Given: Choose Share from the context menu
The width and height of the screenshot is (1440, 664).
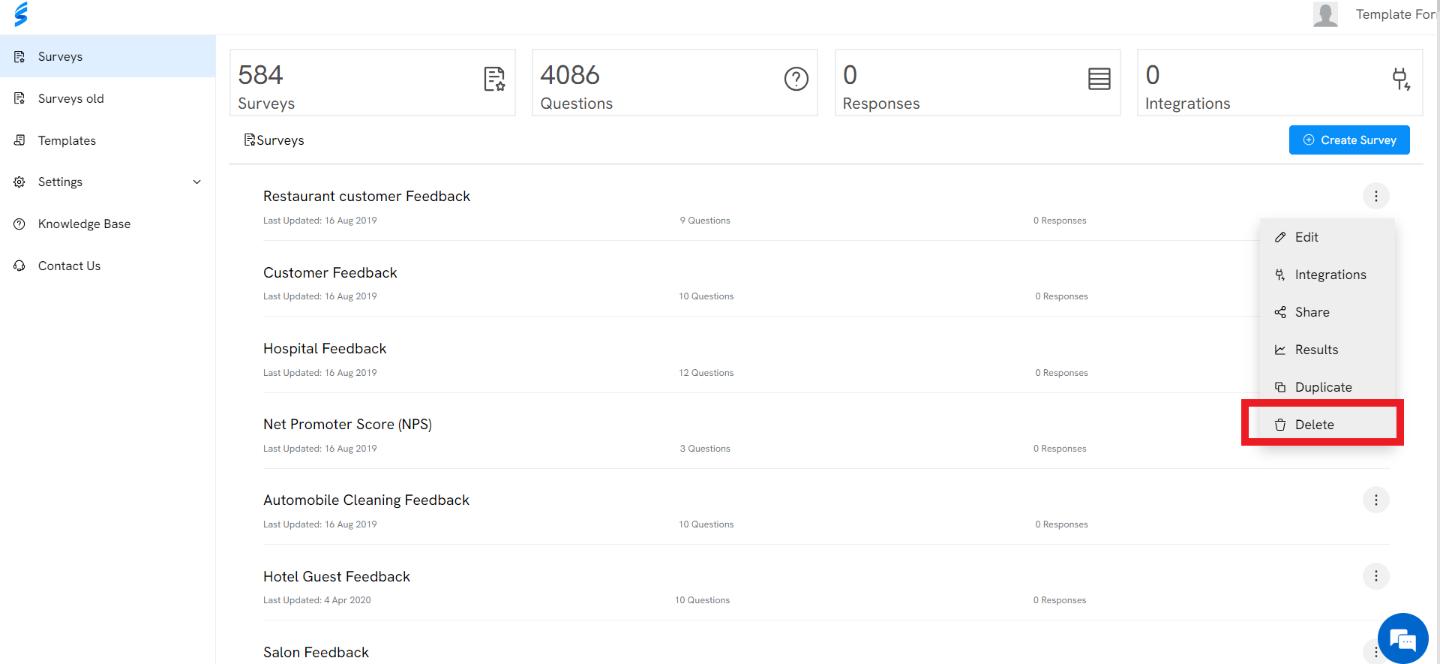Looking at the screenshot, I should 1327,312.
